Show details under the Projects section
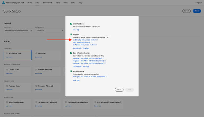The image size is (204, 117). [x=77, y=48]
